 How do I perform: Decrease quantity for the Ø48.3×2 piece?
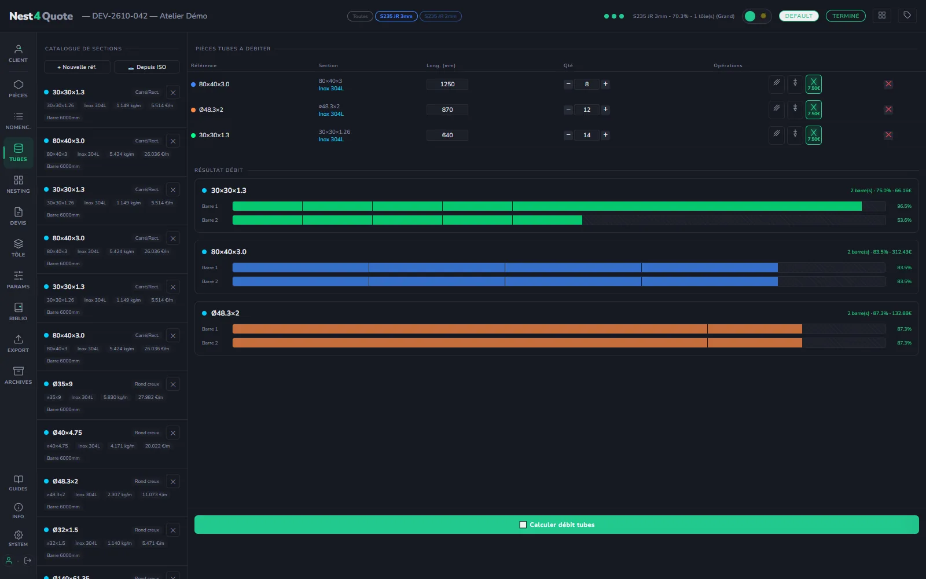568,109
